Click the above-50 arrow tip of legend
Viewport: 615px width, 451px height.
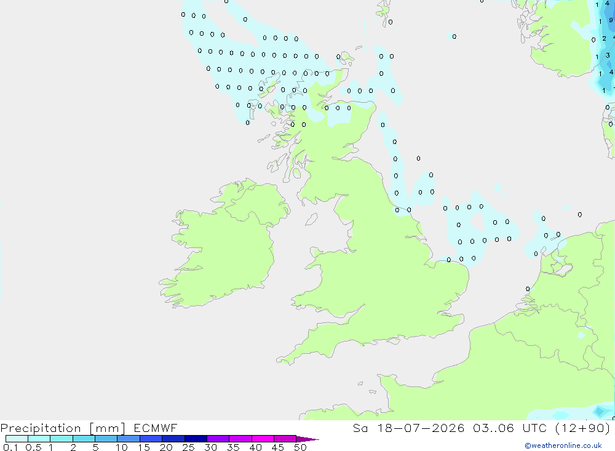click(307, 439)
